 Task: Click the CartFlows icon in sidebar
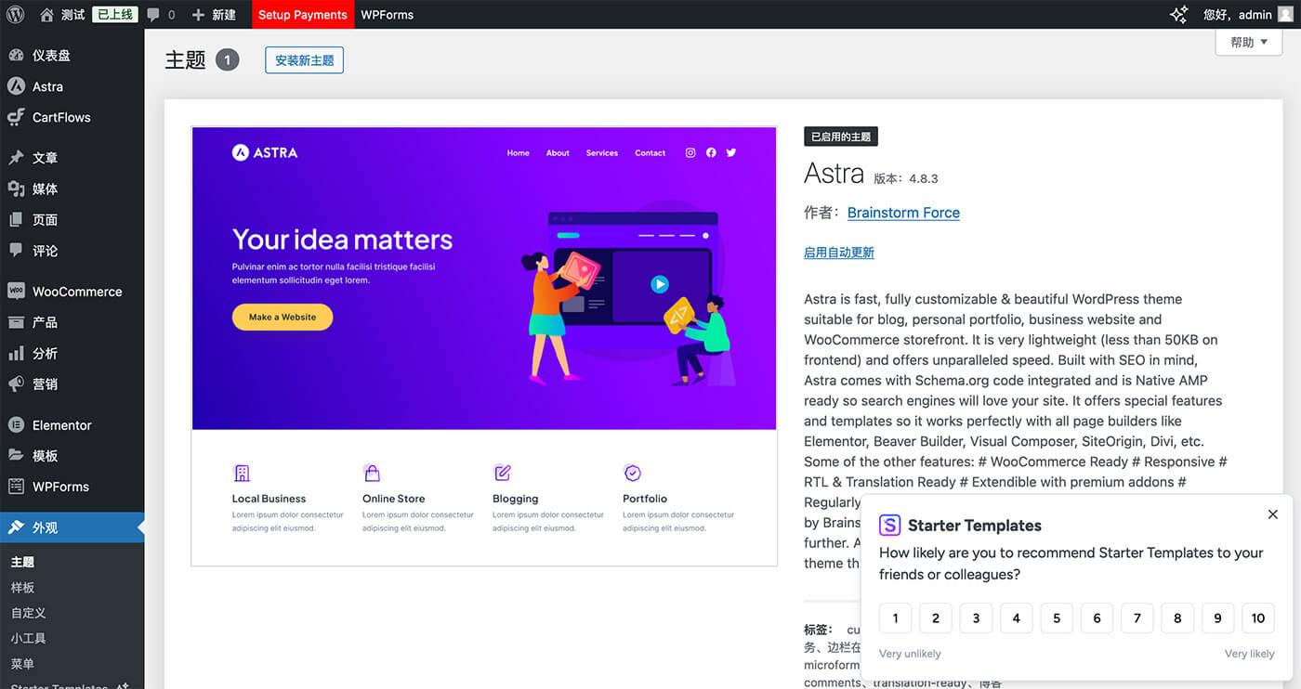(16, 117)
